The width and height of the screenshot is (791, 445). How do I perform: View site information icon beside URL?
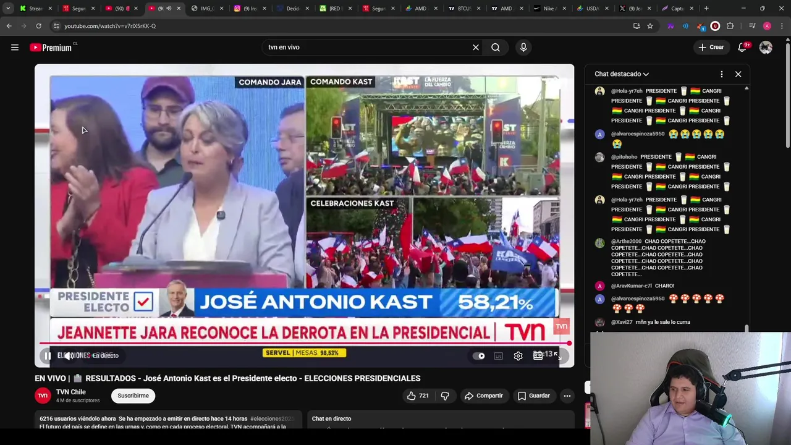pos(56,26)
